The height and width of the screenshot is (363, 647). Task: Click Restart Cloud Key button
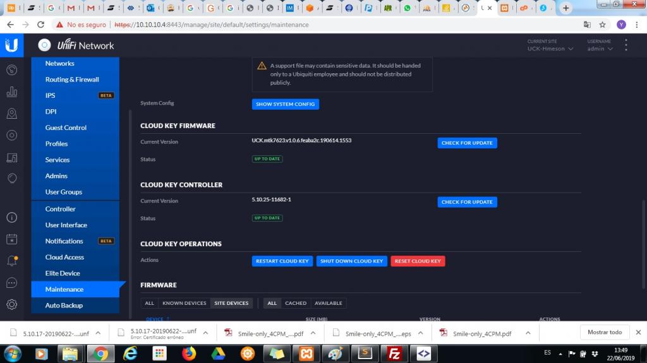click(282, 261)
